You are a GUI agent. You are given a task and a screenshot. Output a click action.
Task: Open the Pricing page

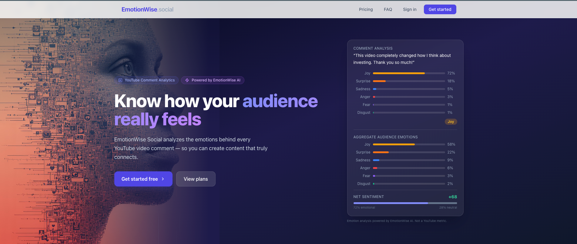click(x=366, y=9)
